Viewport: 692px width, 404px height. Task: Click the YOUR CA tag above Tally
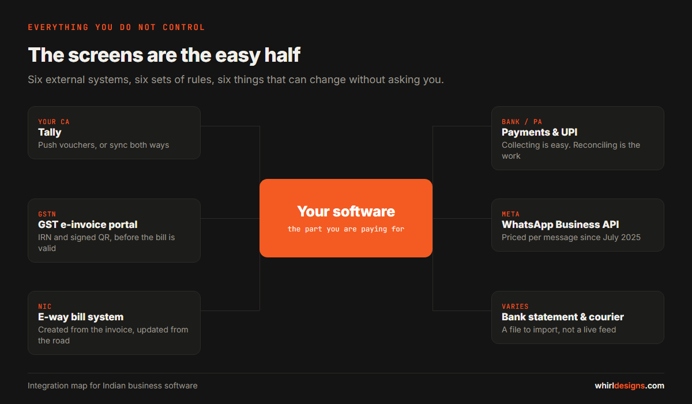(54, 122)
